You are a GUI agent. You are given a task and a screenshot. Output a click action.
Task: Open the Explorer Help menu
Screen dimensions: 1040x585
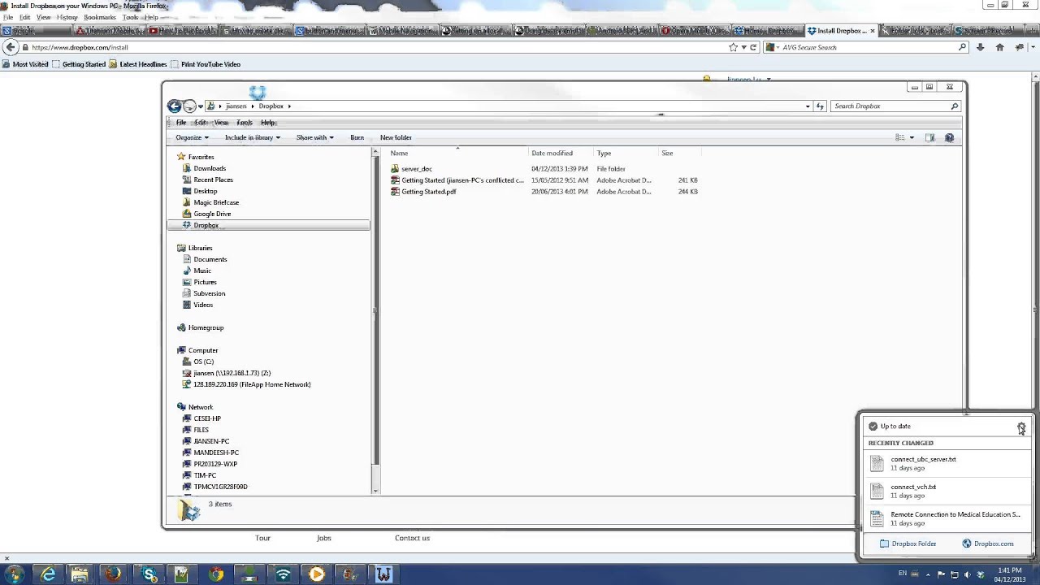tap(267, 123)
